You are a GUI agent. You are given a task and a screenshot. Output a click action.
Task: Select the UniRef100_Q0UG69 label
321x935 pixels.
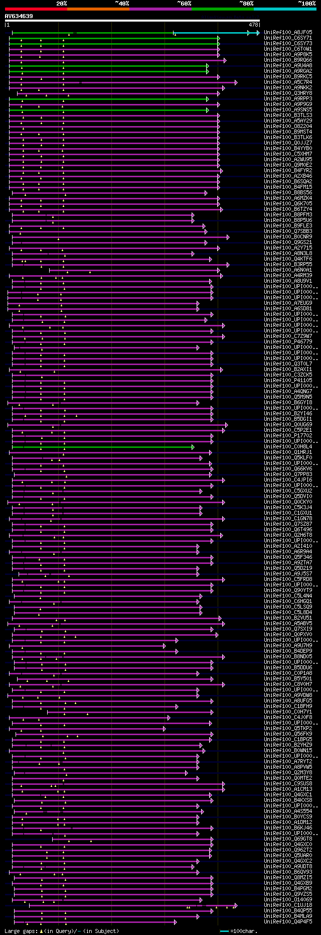[288, 424]
